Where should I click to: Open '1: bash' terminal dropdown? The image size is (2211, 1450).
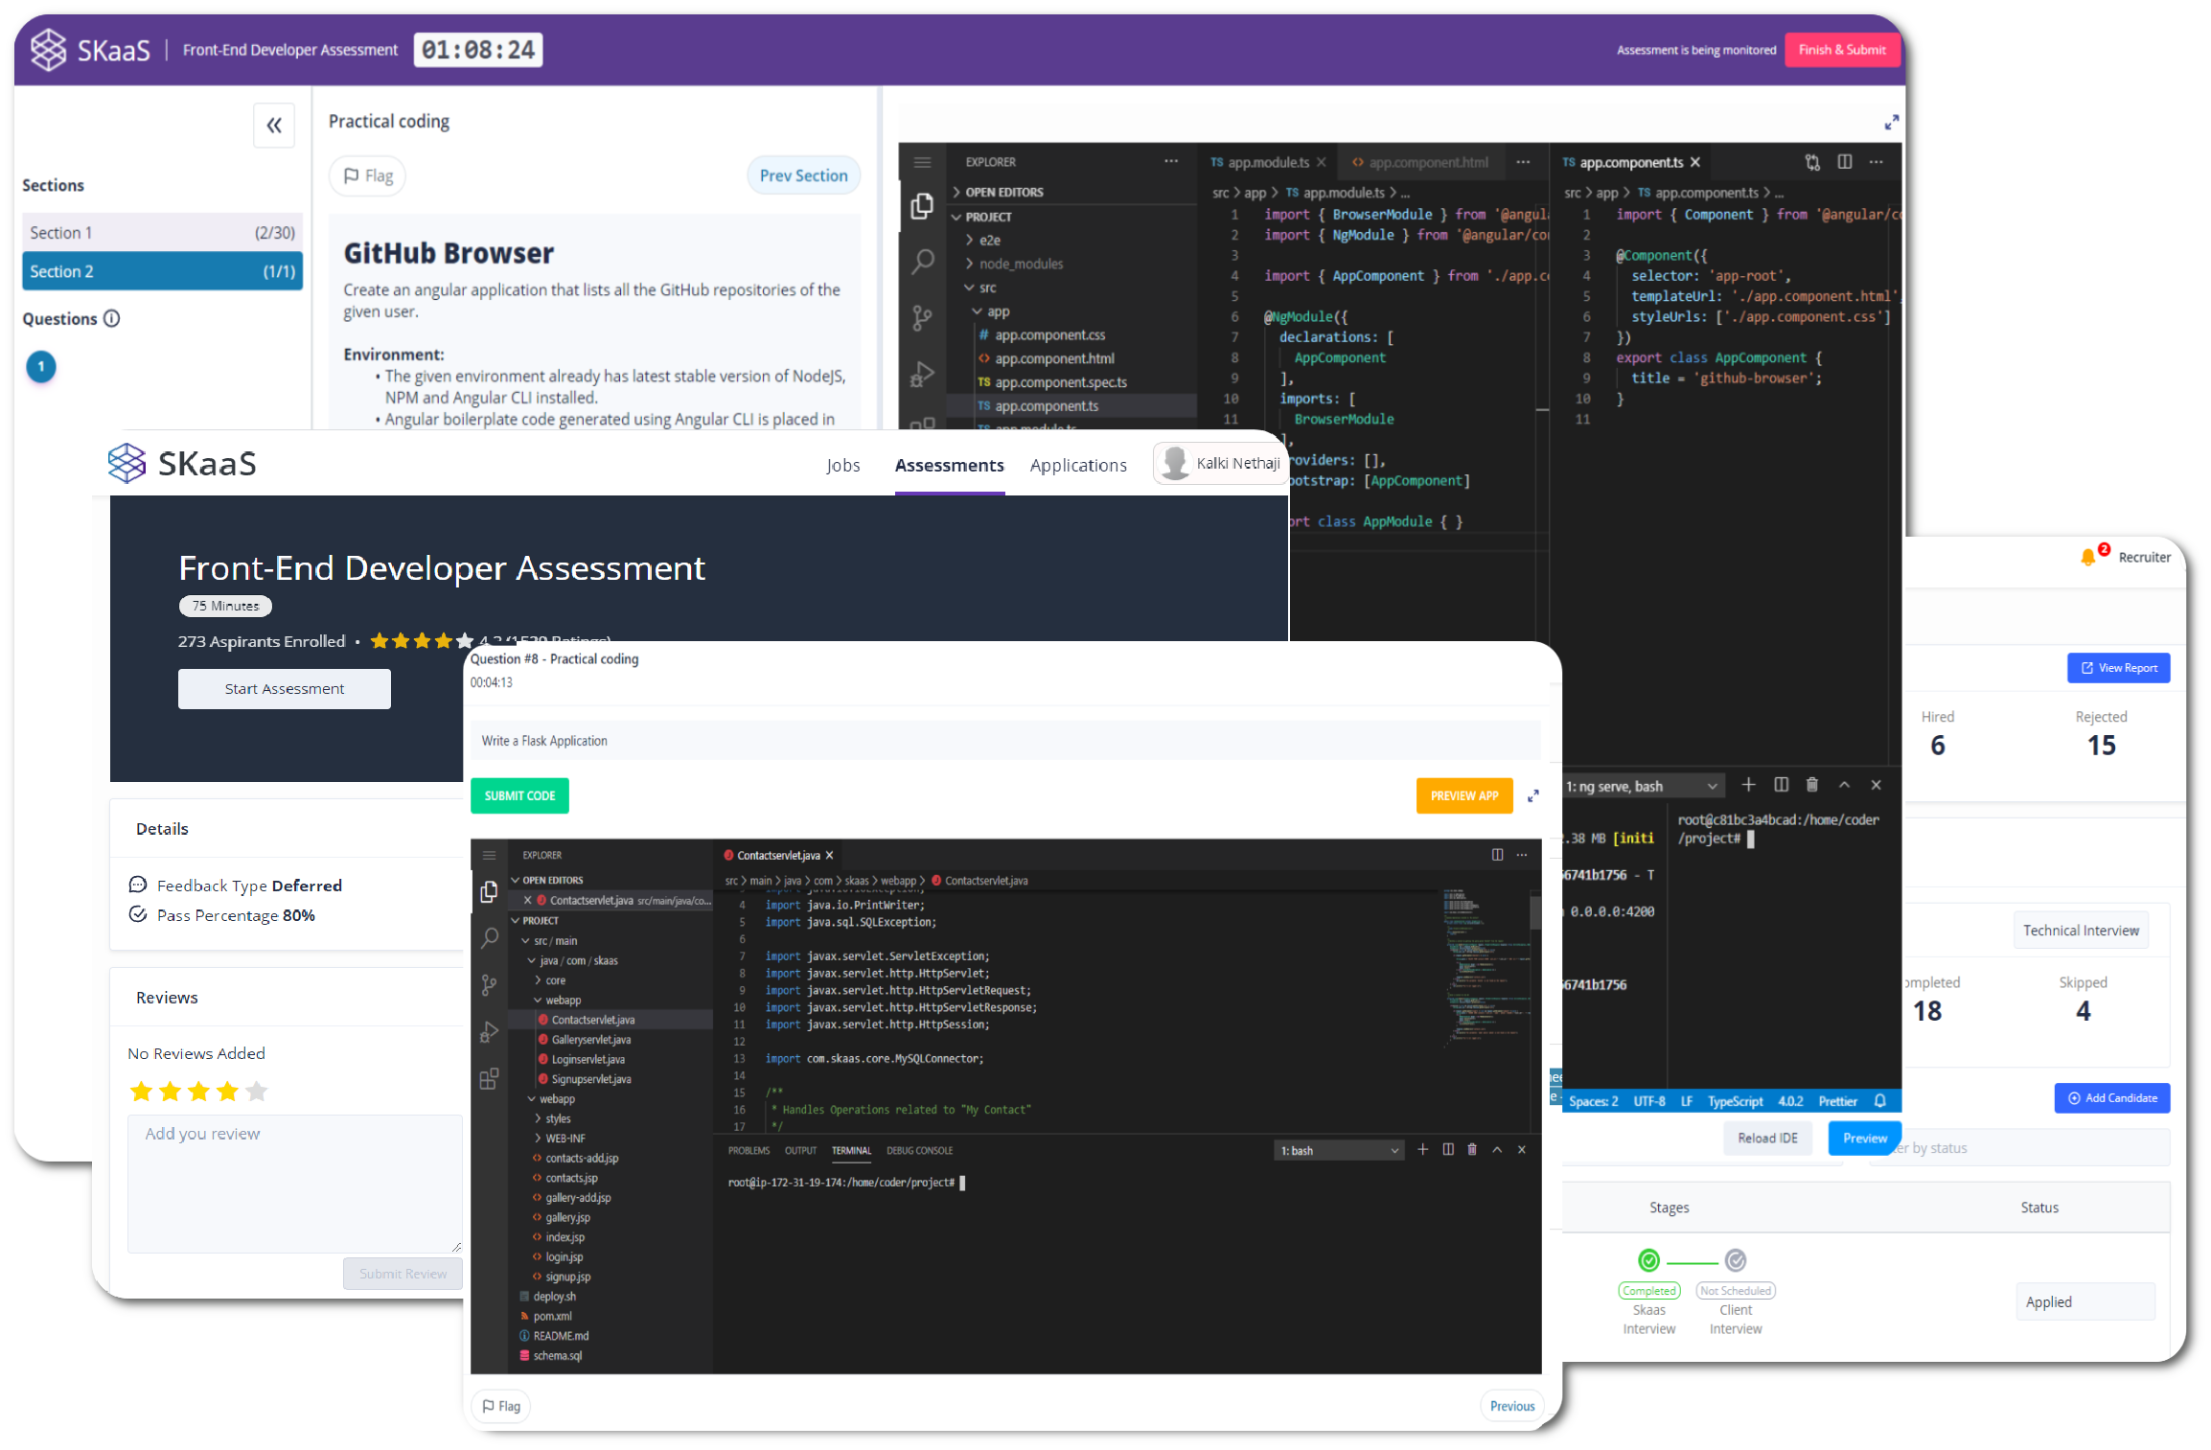(x=1339, y=1150)
